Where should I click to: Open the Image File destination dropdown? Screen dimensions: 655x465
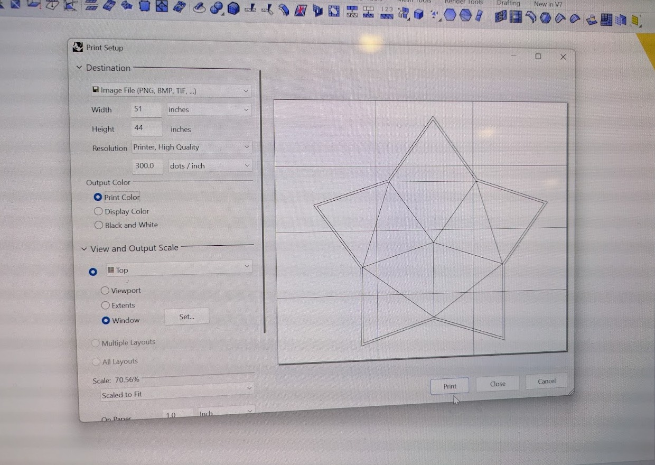point(170,90)
